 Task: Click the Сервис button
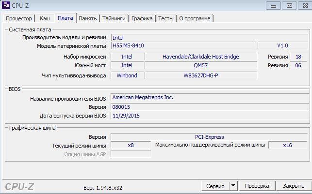coord(215,186)
